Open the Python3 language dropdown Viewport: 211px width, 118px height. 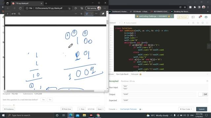[115, 23]
